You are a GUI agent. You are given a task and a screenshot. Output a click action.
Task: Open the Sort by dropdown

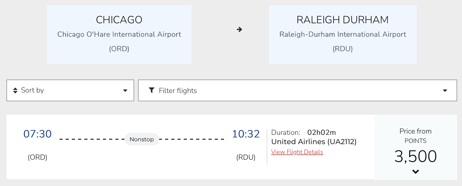coord(70,90)
